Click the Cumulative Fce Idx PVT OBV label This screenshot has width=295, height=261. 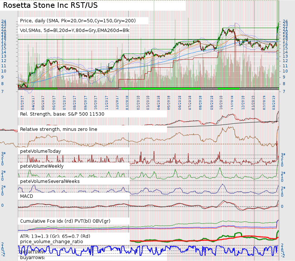(65, 221)
